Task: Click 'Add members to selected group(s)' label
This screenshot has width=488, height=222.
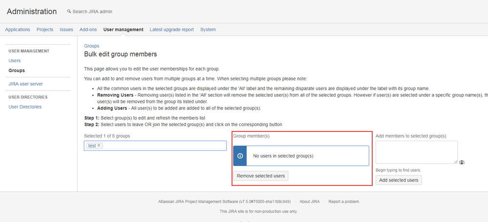Action: pos(411,136)
